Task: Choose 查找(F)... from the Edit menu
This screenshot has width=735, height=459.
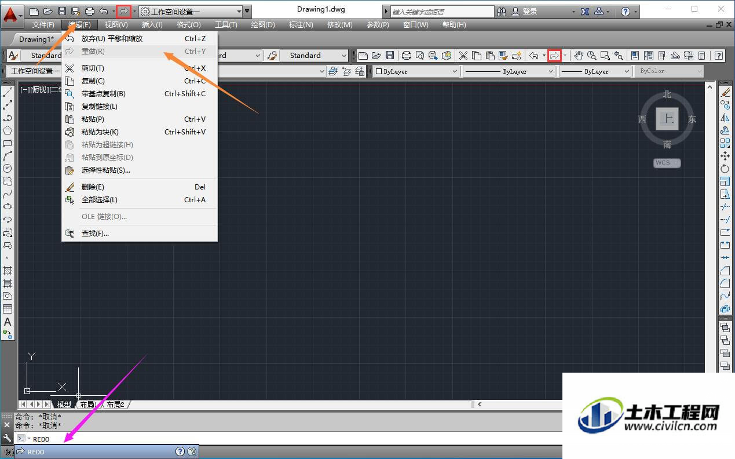Action: [139, 234]
